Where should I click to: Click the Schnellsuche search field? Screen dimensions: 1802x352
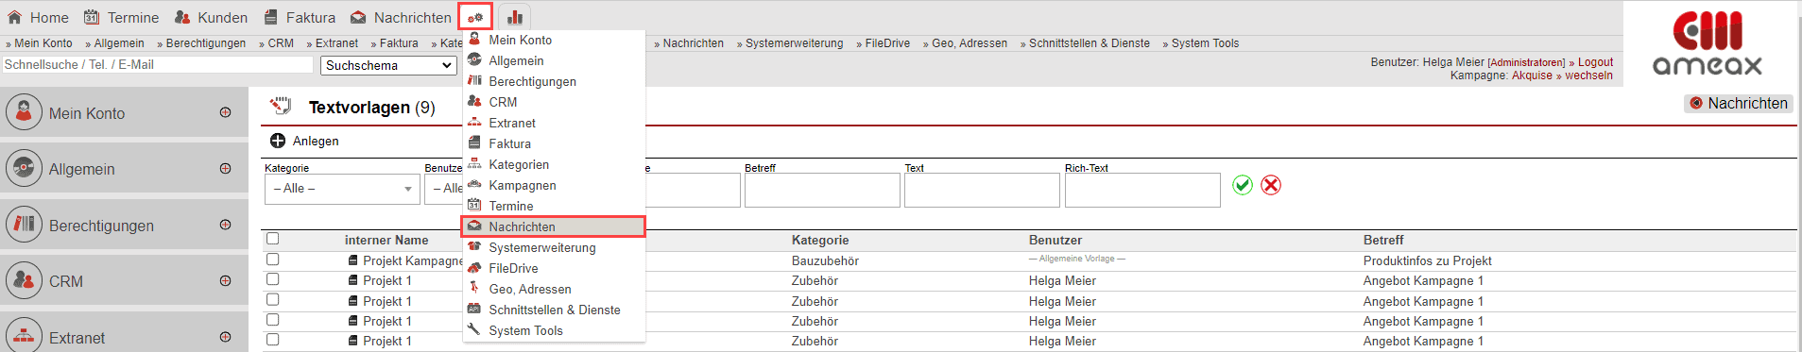[158, 64]
